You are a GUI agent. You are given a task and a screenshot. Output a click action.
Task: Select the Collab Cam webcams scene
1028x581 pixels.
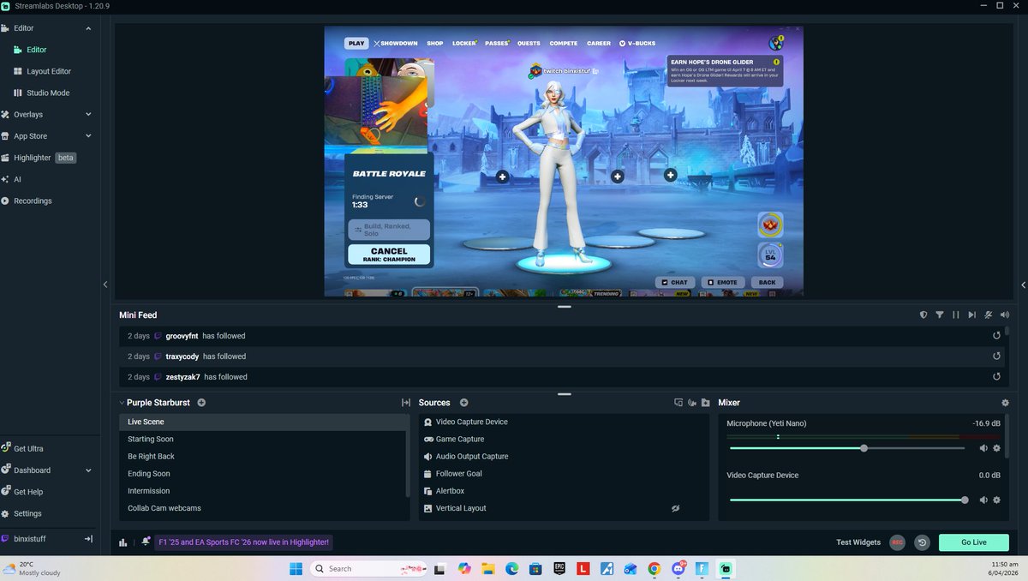[x=262, y=508]
